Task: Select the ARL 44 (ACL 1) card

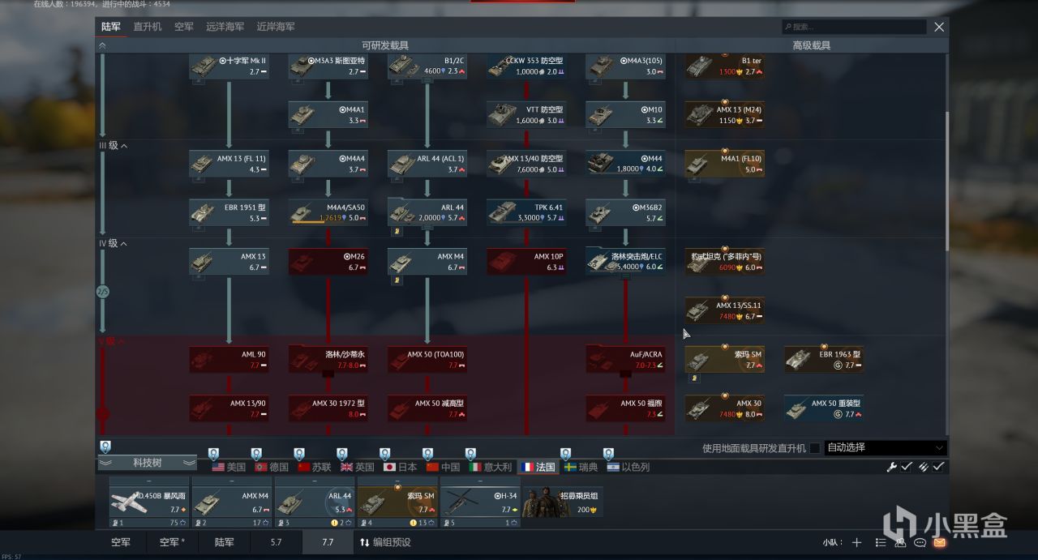Action: (427, 164)
